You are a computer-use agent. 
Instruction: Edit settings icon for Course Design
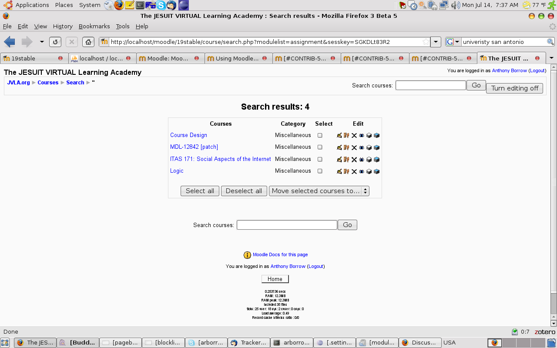(x=339, y=135)
